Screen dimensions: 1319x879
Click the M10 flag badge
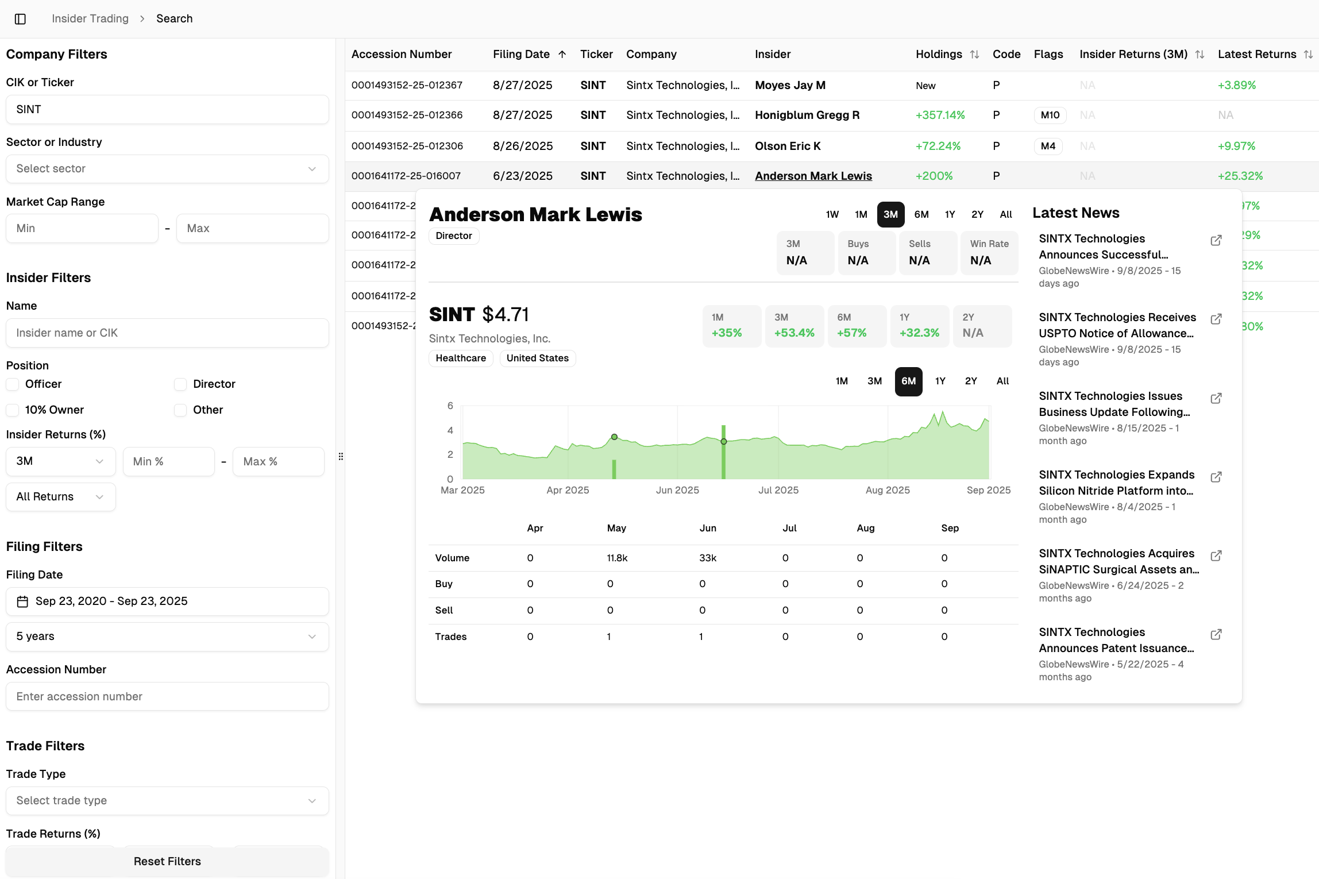click(1050, 115)
